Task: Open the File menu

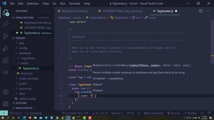Action: (12, 4)
